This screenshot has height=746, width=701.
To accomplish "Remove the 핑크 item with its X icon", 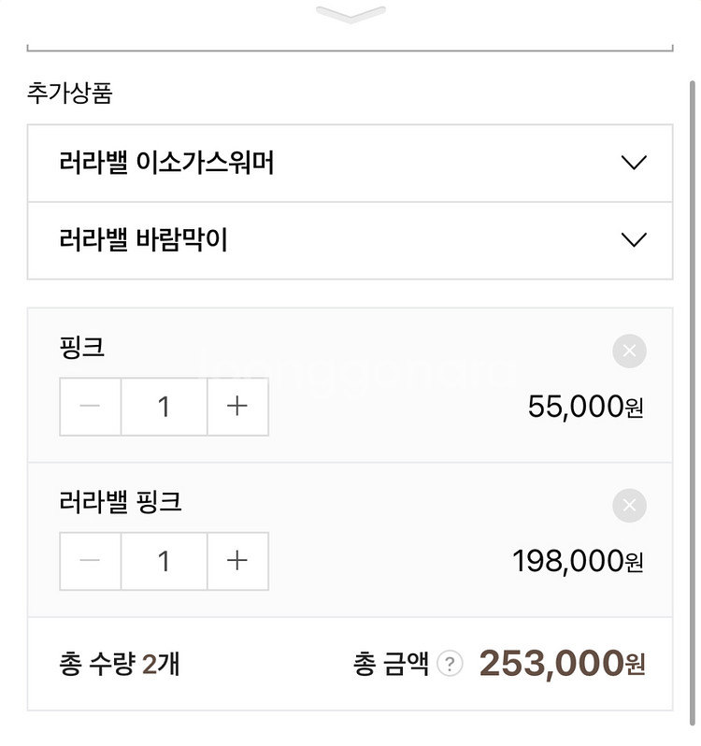I will tap(629, 351).
